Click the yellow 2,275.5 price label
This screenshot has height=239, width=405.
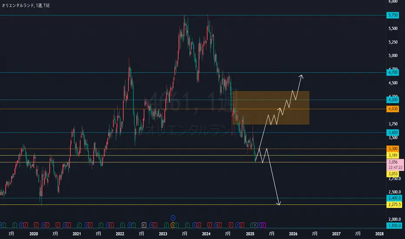(x=395, y=205)
